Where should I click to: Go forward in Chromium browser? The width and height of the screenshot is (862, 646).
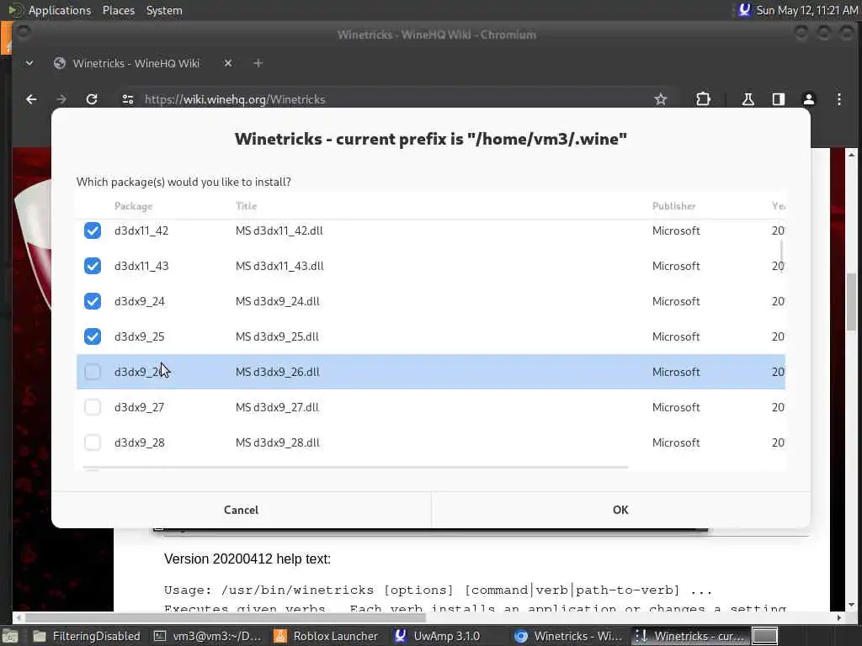(x=61, y=99)
